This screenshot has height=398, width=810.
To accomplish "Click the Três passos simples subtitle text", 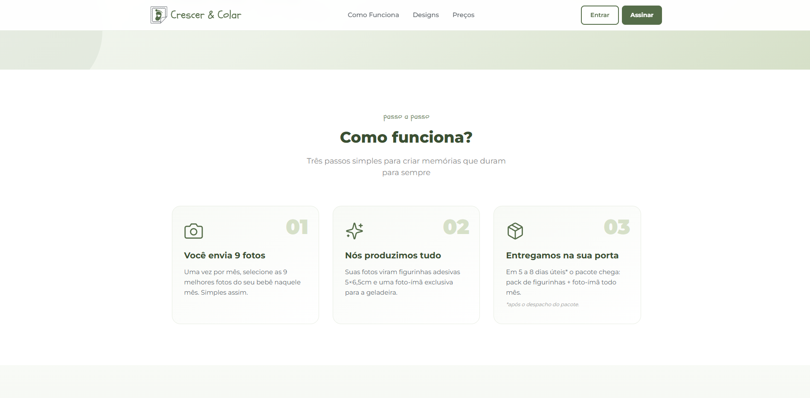I will pos(406,167).
